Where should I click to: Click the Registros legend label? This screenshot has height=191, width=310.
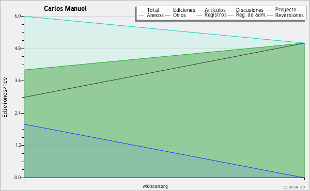click(x=215, y=15)
